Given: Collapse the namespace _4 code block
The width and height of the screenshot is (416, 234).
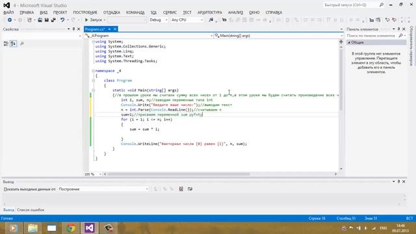Looking at the screenshot, I should tap(93, 71).
